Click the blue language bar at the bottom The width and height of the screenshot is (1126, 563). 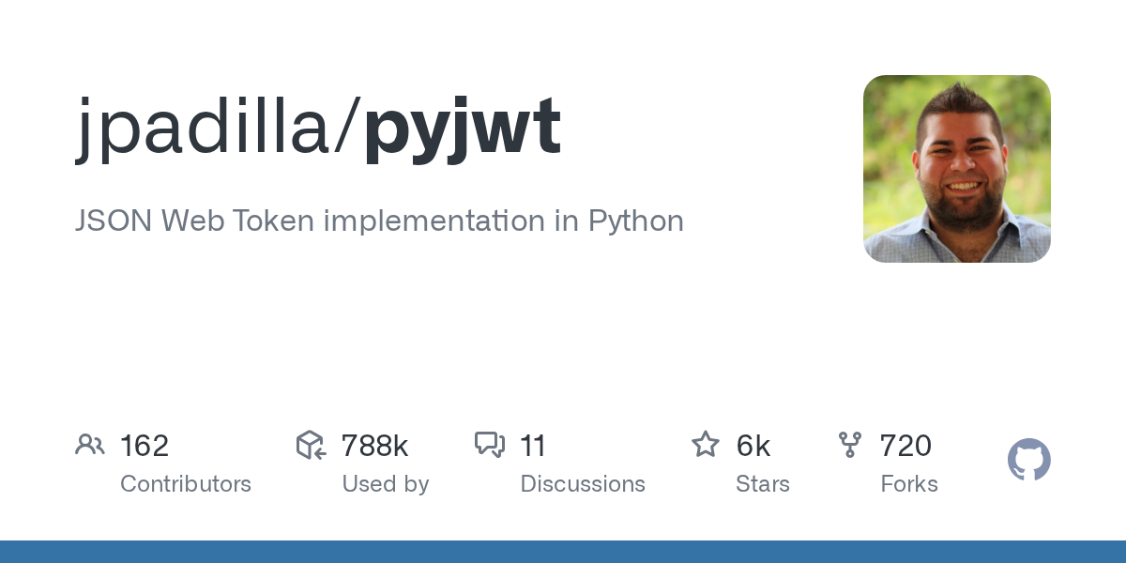pyautogui.click(x=563, y=552)
